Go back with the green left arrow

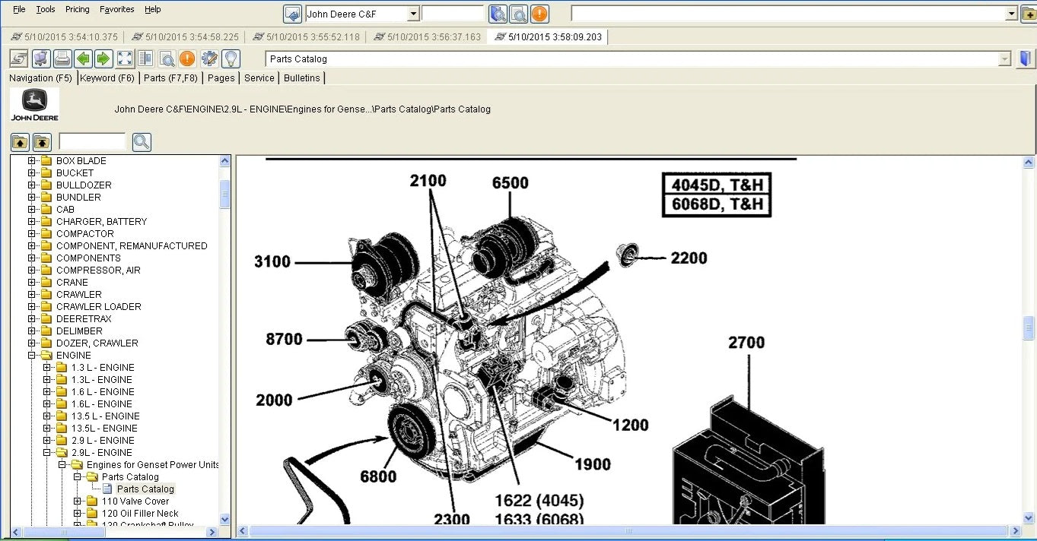[83, 59]
